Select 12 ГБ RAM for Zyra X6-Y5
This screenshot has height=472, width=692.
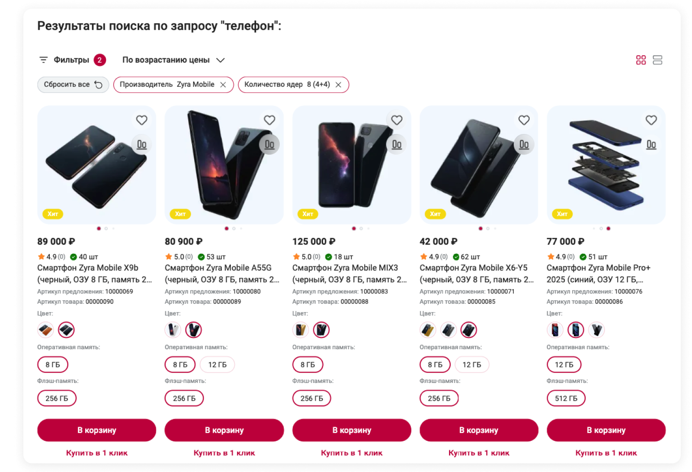coord(472,365)
